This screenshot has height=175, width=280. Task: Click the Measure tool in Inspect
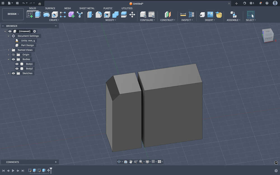click(183, 14)
